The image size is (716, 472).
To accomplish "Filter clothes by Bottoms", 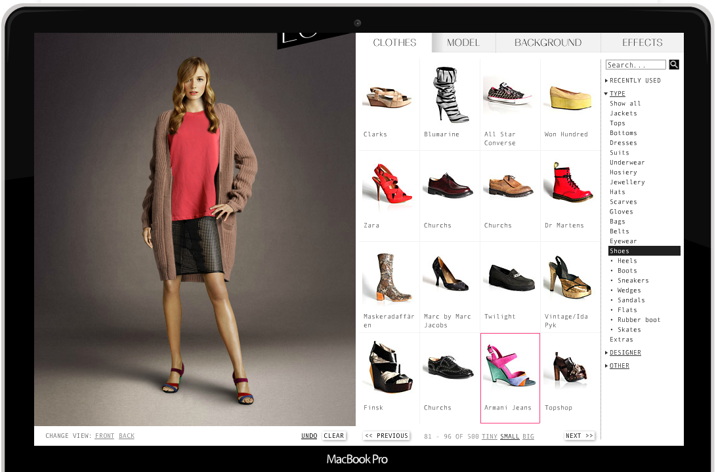I will click(x=623, y=132).
